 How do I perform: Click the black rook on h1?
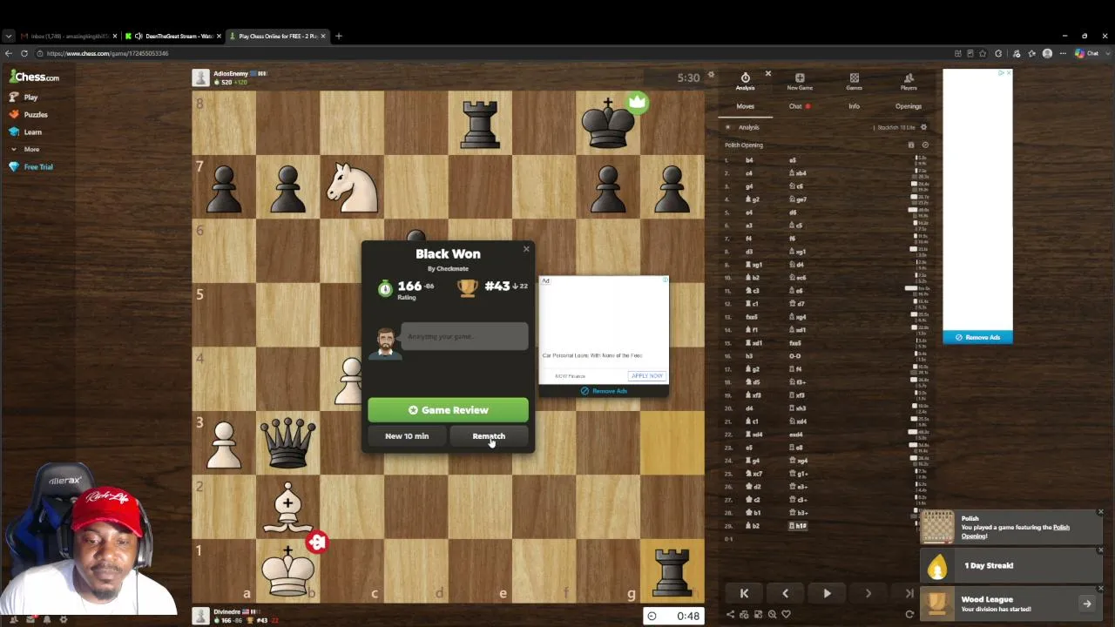click(672, 570)
